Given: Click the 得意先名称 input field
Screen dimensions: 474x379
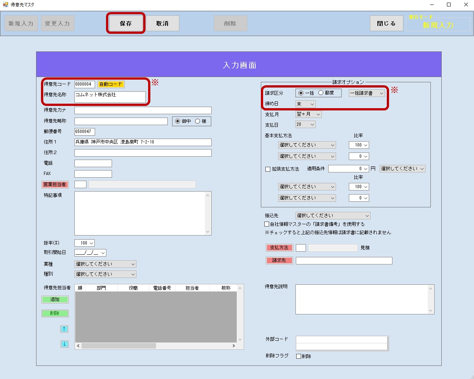Looking at the screenshot, I should 110,97.
